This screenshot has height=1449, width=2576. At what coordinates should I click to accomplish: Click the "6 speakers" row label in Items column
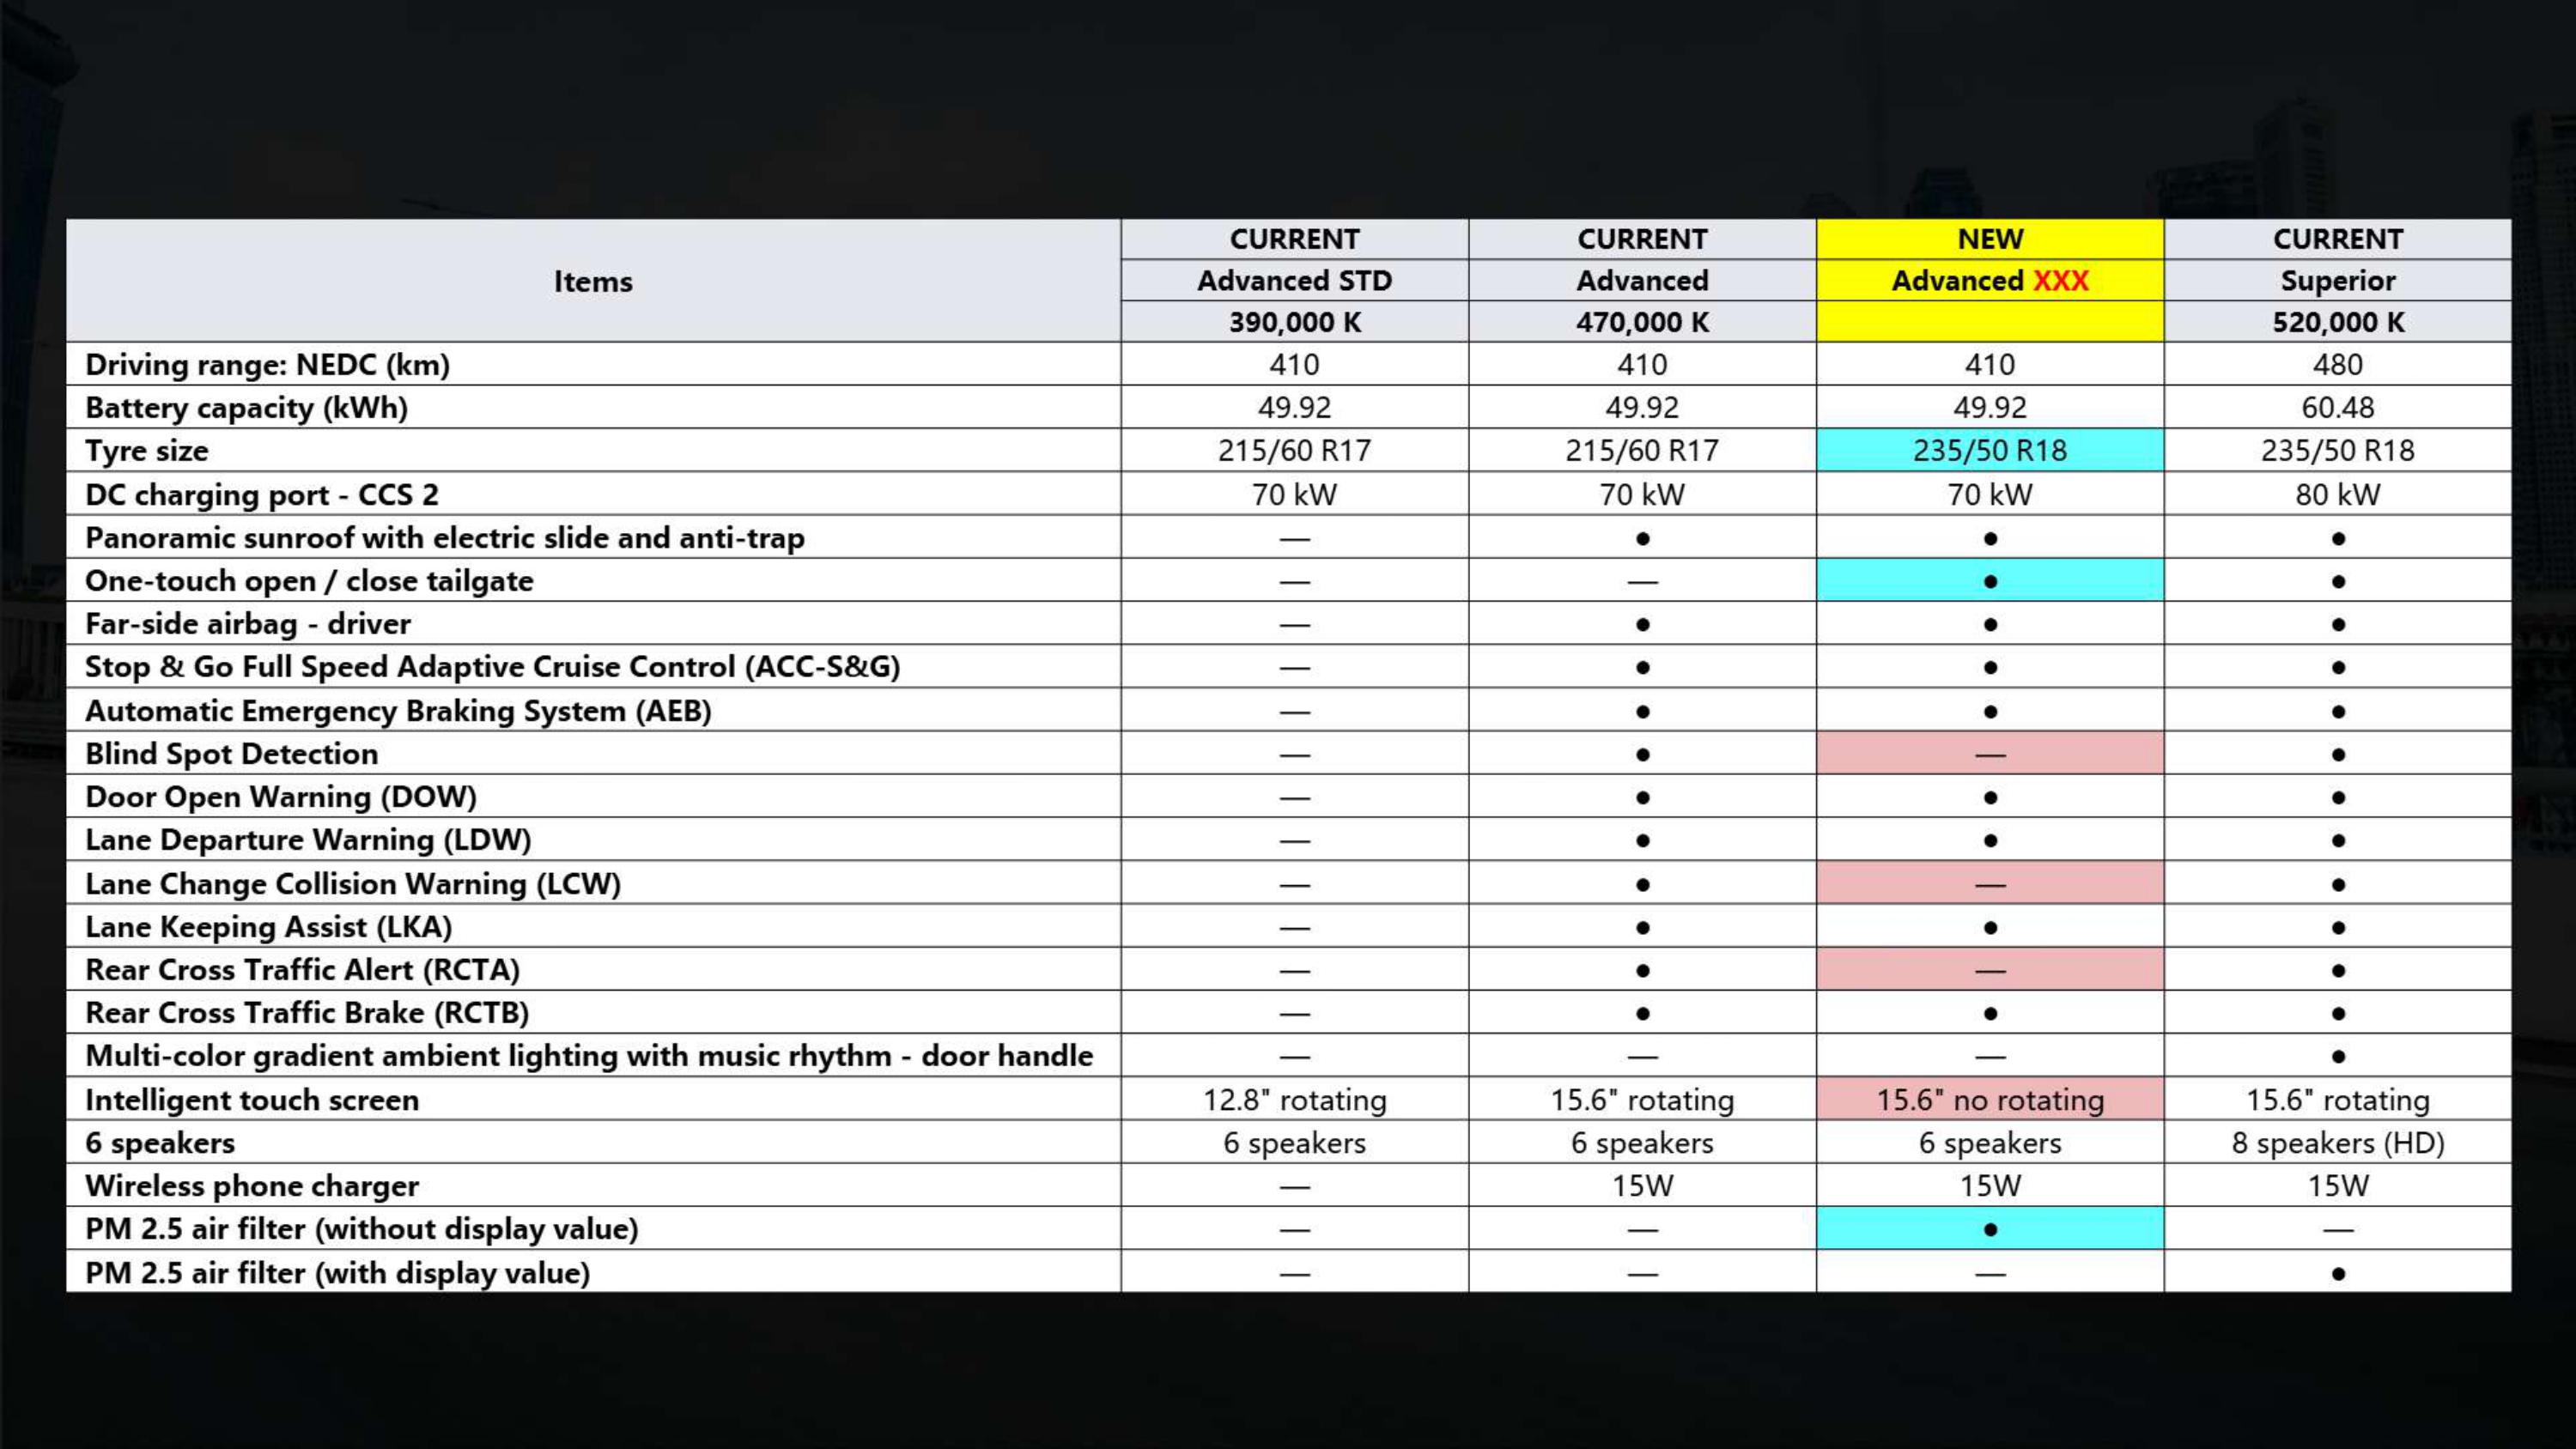(x=160, y=1143)
